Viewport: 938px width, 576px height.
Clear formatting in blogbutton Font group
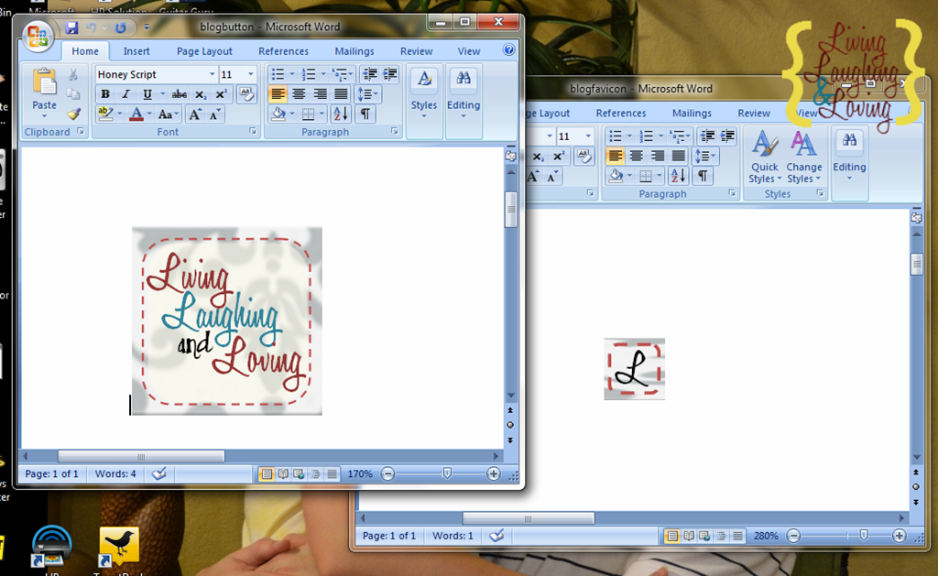pos(245,94)
